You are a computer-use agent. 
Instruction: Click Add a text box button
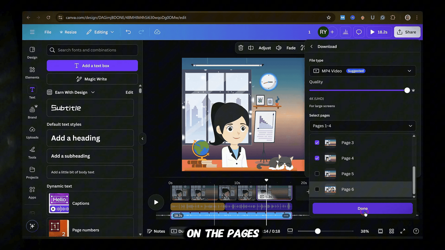[x=92, y=66]
